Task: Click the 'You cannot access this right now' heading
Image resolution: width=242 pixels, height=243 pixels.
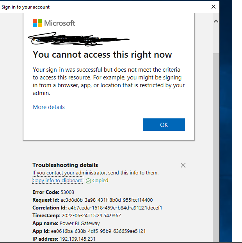Action: 102,55
